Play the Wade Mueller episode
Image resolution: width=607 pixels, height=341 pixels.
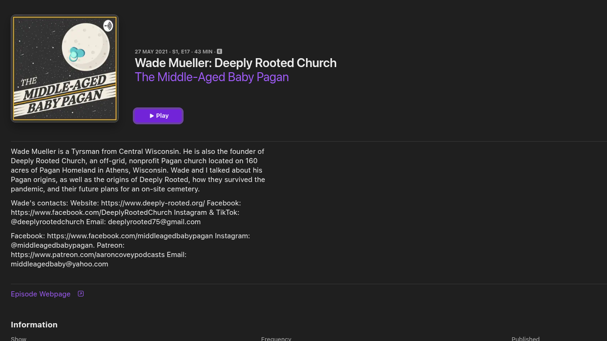(x=158, y=116)
